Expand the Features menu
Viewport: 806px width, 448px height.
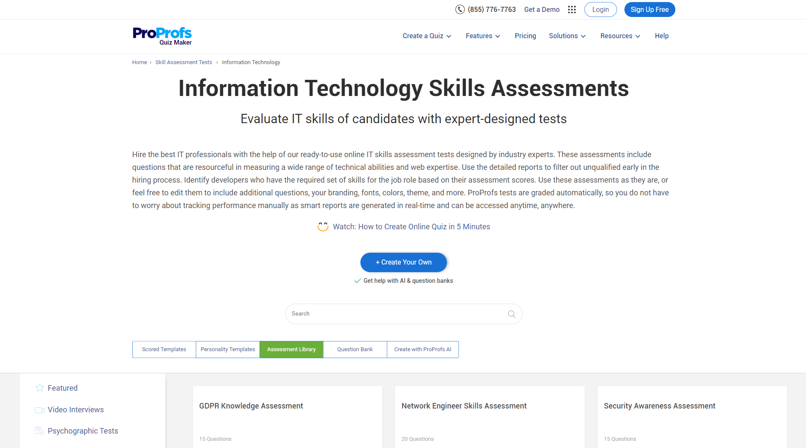pos(483,36)
